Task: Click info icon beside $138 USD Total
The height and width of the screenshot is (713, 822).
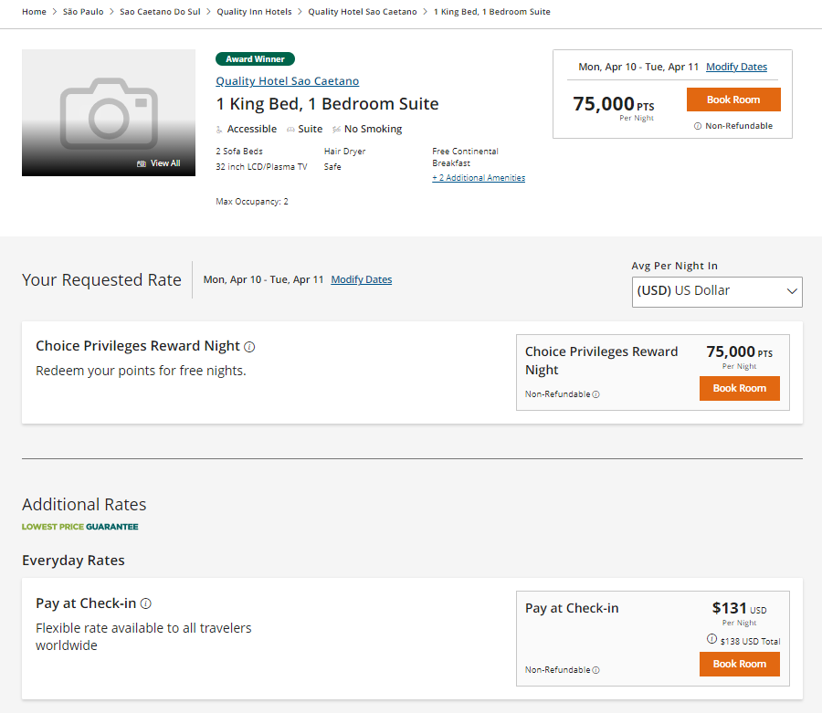Action: (711, 639)
